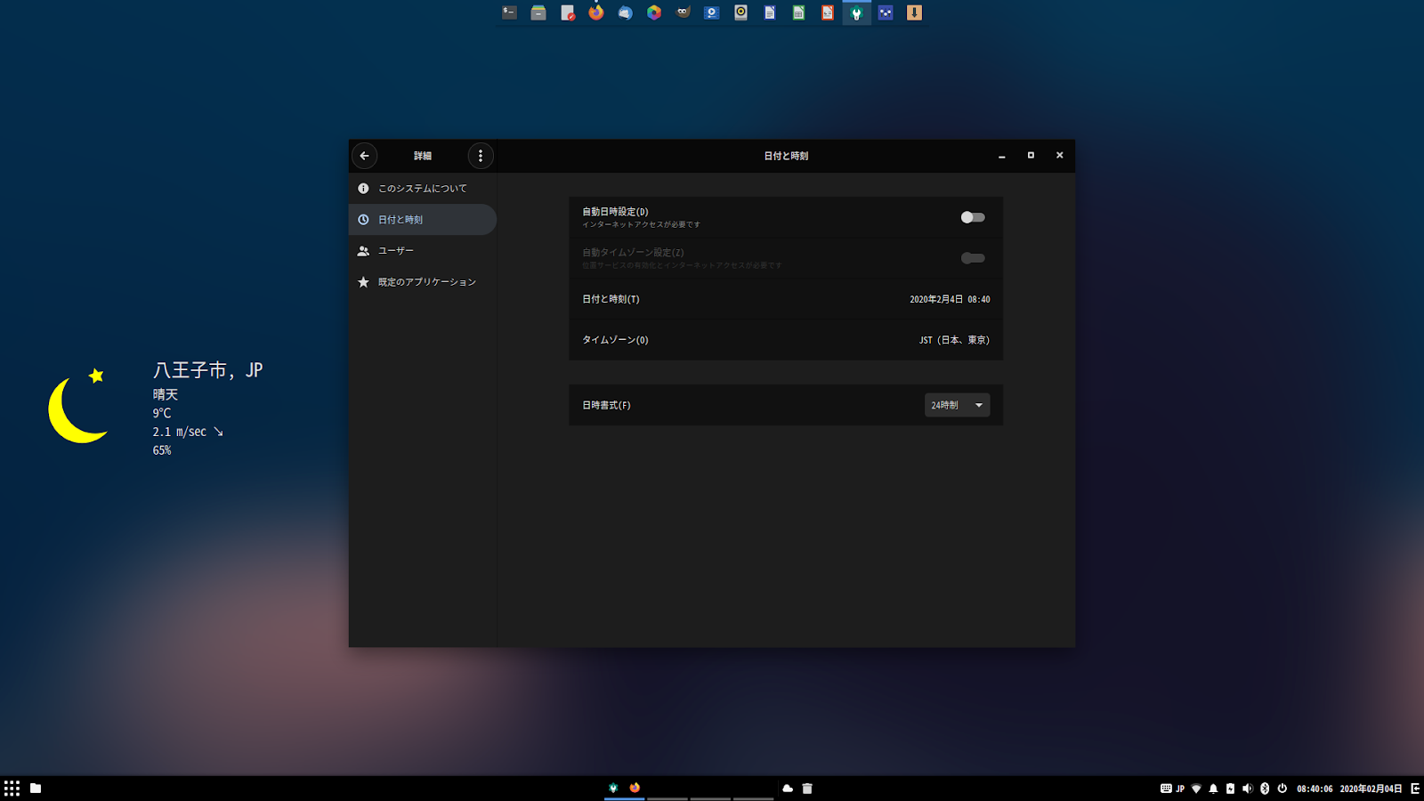Switch to the fourth workspace indicator

coord(754,798)
